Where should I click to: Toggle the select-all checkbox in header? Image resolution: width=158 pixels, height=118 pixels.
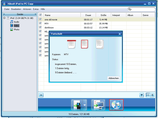click(x=40, y=15)
